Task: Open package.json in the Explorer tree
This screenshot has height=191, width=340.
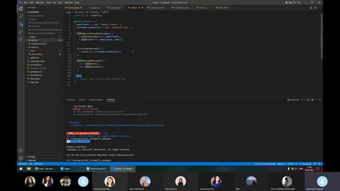Action: (x=44, y=72)
